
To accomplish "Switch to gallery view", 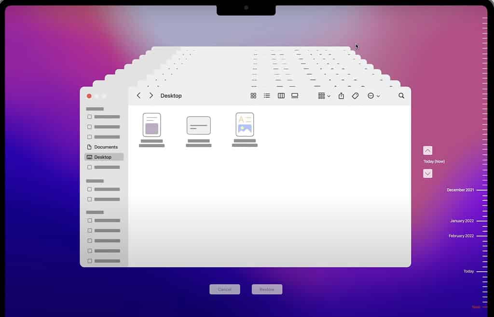I will pyautogui.click(x=295, y=95).
